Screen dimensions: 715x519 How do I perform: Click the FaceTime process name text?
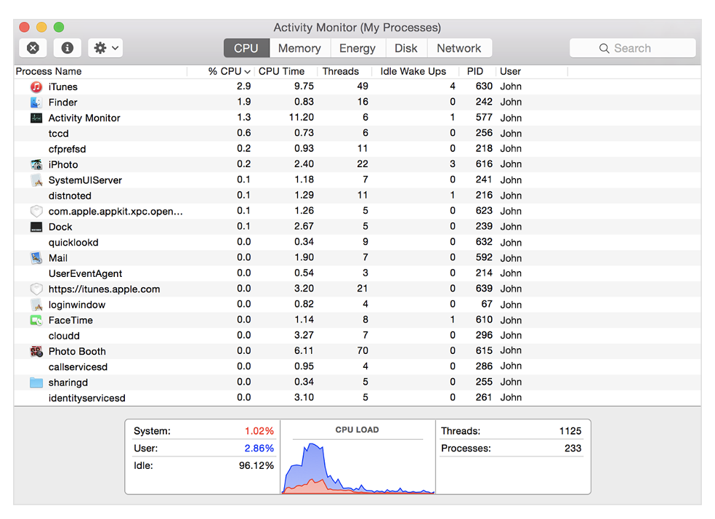[70, 320]
